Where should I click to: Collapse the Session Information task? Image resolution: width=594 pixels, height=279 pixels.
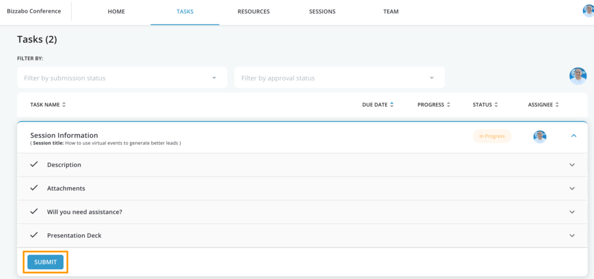pos(574,135)
